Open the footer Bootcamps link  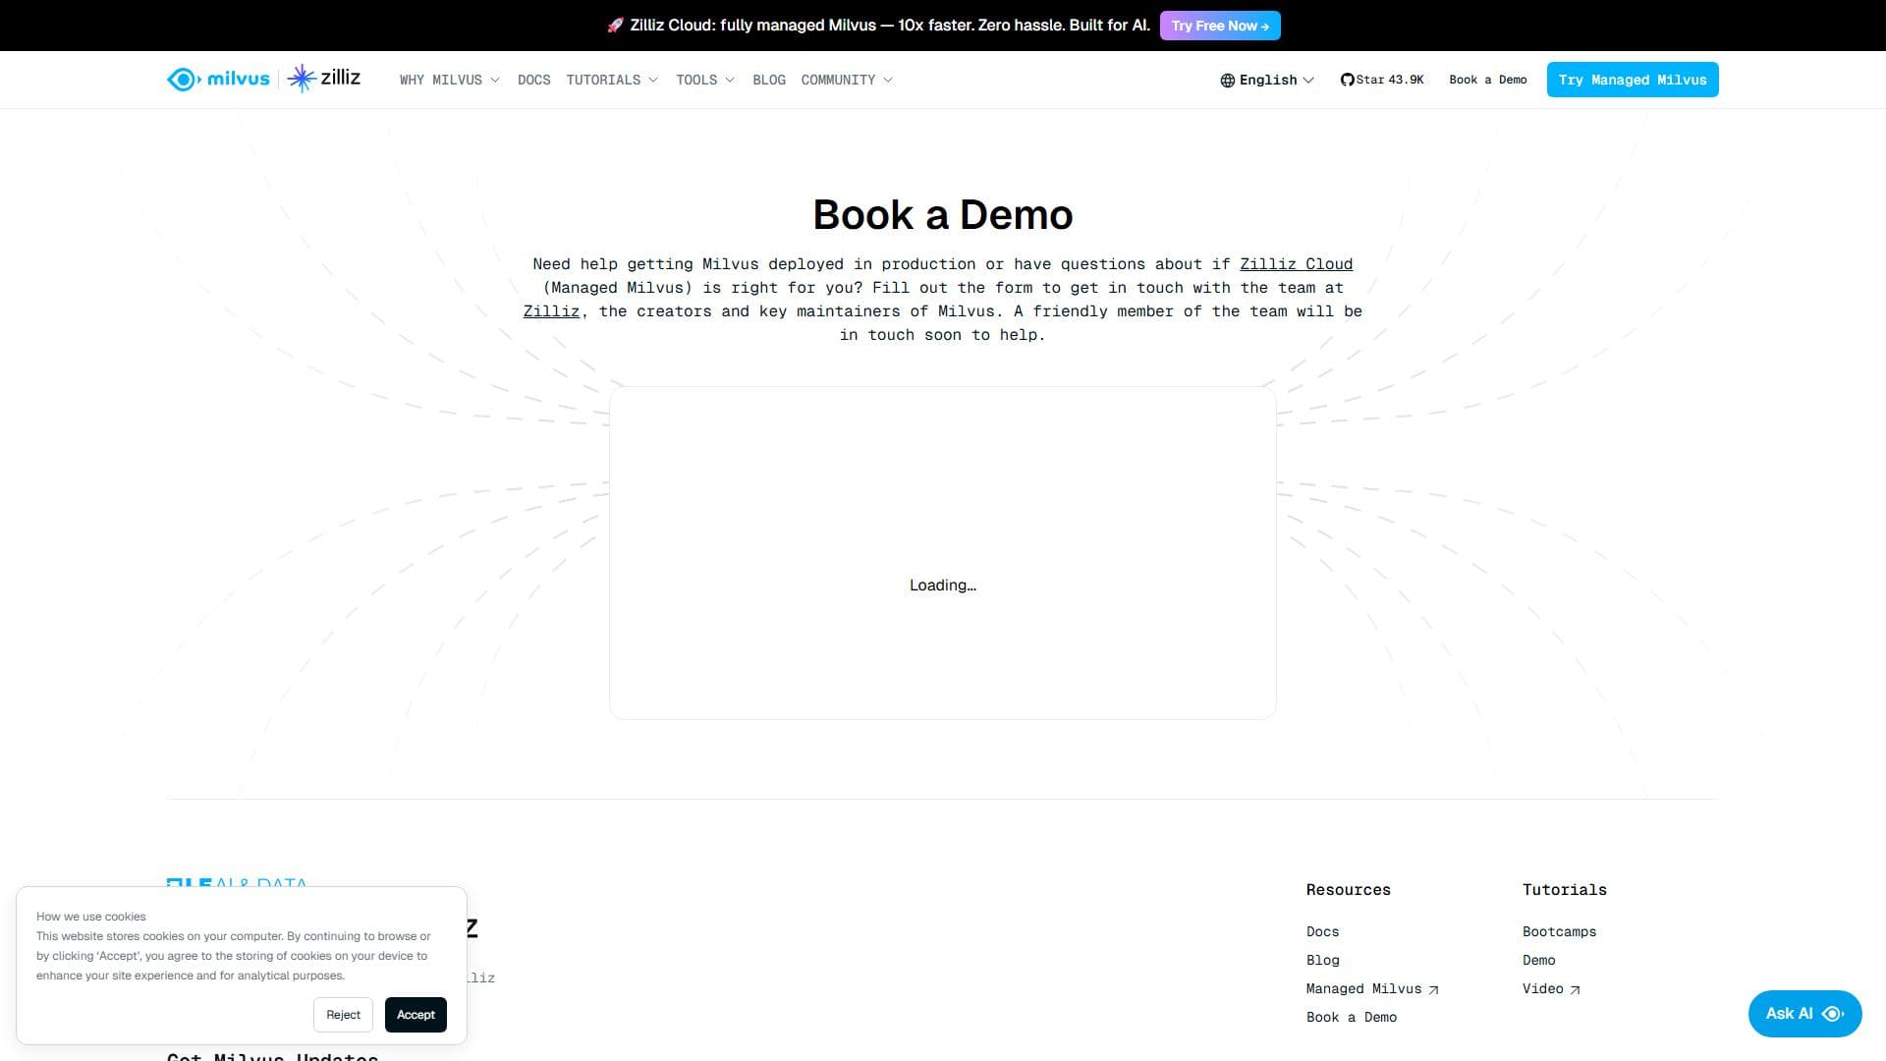(x=1559, y=931)
